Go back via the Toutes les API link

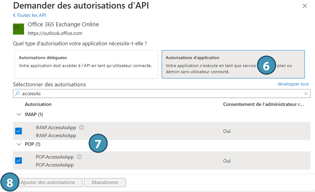29,15
